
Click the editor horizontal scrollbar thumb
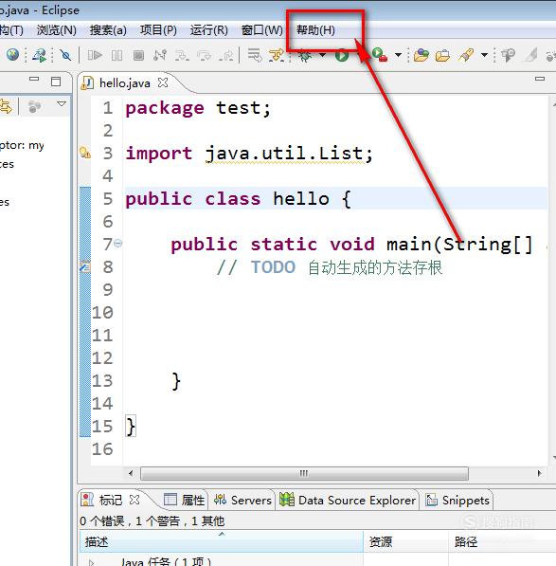pos(304,473)
